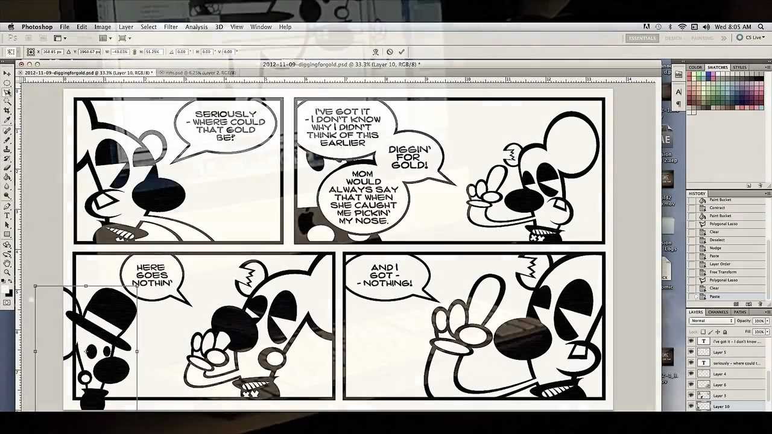
Task: Hide Layer 6 visibility eye
Action: tap(691, 385)
